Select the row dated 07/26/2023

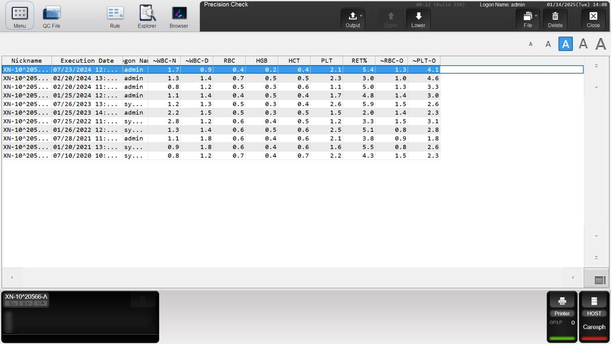[x=221, y=104]
